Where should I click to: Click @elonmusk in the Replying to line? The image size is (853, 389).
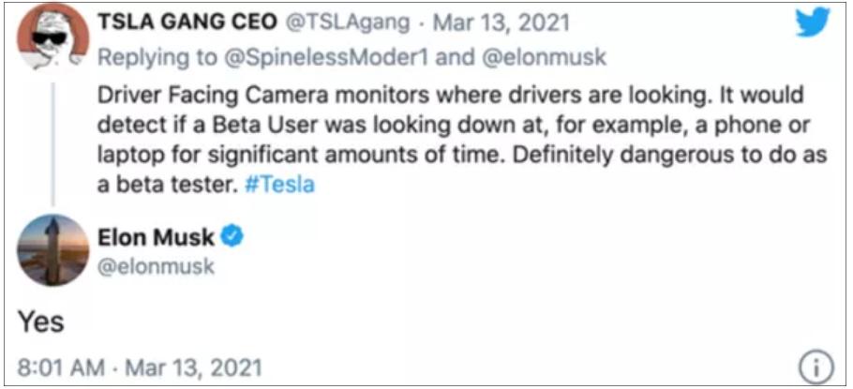pyautogui.click(x=546, y=56)
